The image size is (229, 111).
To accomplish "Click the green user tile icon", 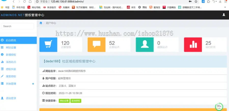I will pyautogui.click(x=145, y=45).
